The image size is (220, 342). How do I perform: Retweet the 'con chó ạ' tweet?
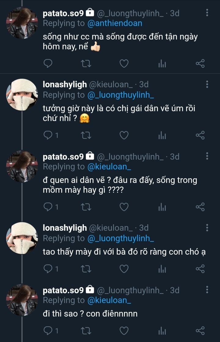tap(86, 269)
